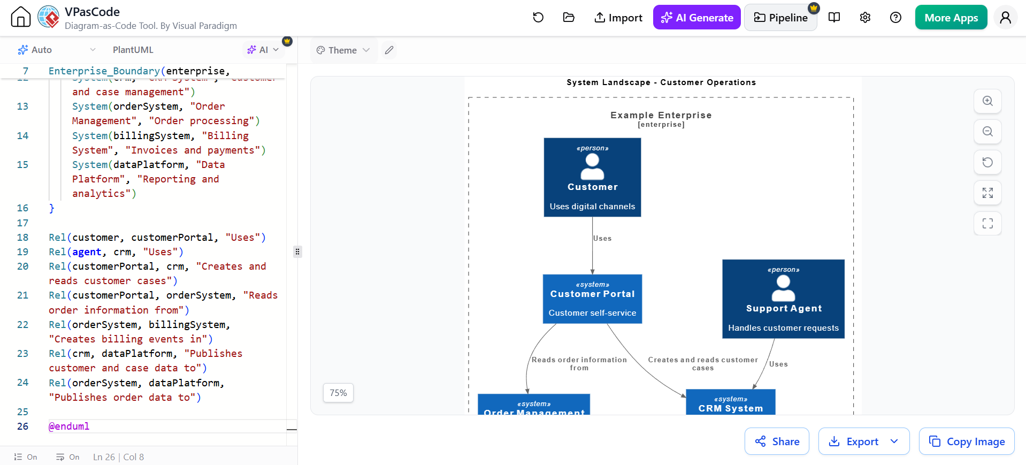The image size is (1026, 465).
Task: Open the user account profile icon
Action: (x=1006, y=18)
